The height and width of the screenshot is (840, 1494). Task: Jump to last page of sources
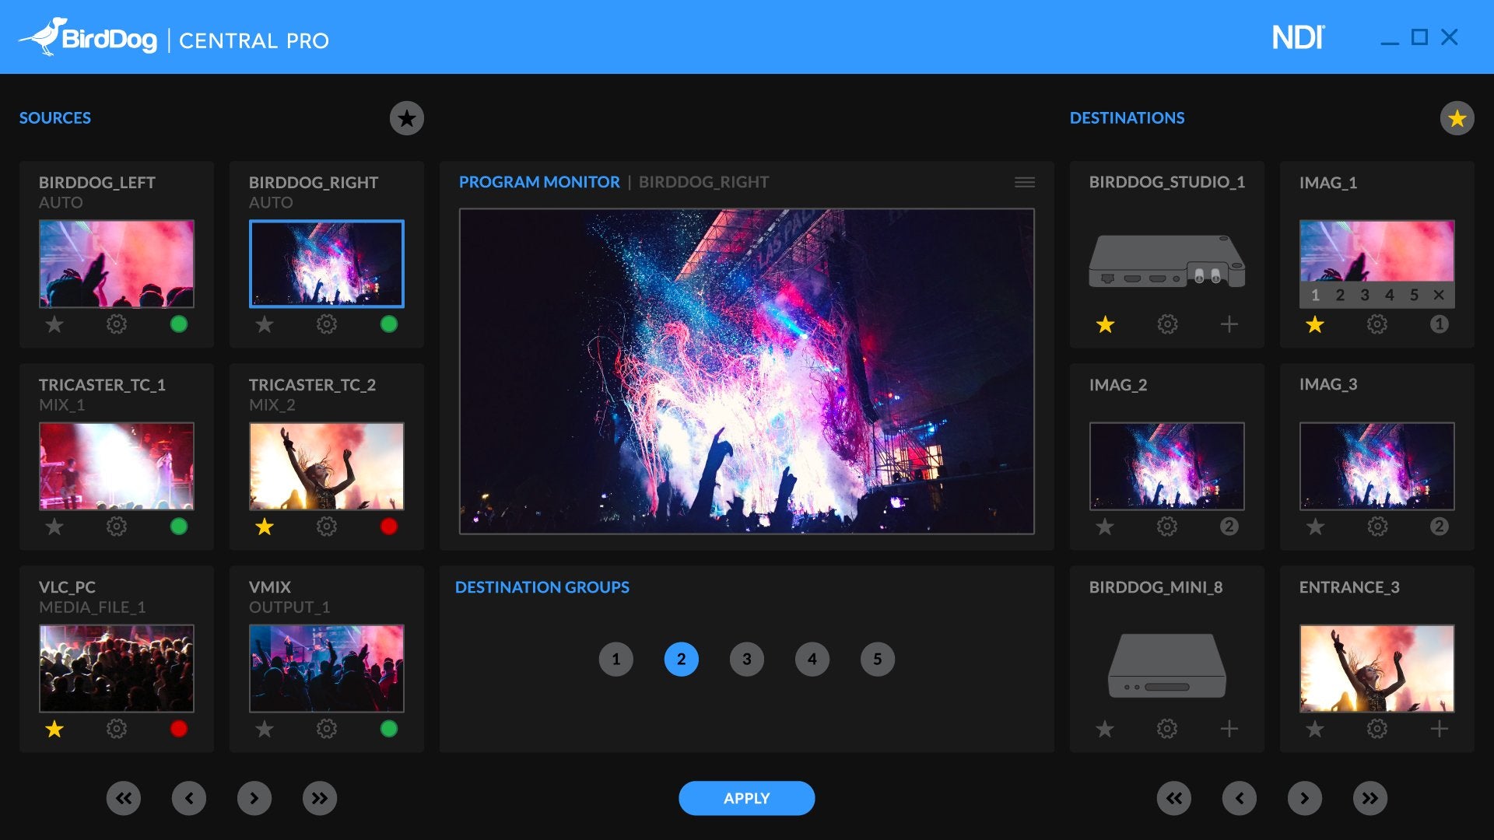tap(320, 798)
